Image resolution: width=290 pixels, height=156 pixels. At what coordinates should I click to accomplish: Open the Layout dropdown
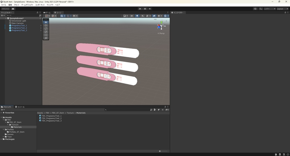[282, 9]
